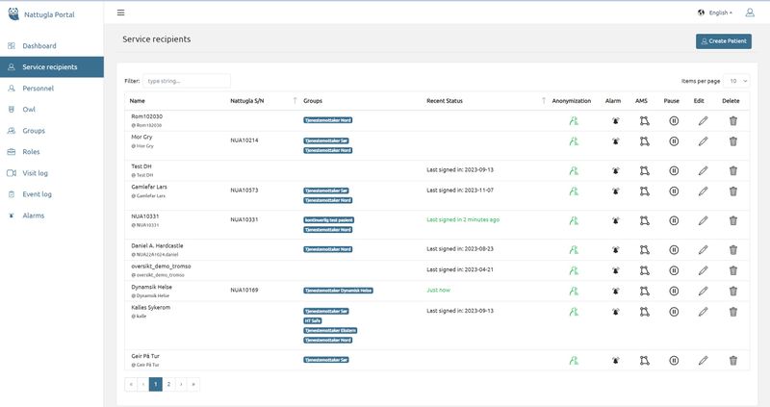
Task: Click the Nattugla owl logo
Action: click(12, 13)
